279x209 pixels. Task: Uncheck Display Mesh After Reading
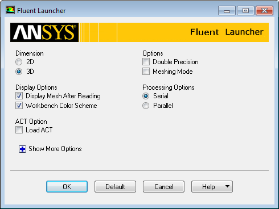[19, 96]
